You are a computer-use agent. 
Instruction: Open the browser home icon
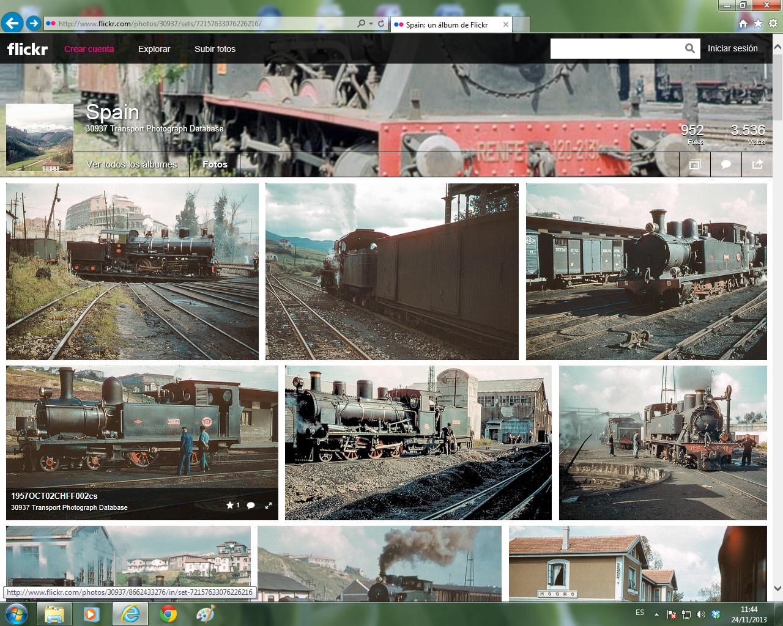tap(743, 23)
